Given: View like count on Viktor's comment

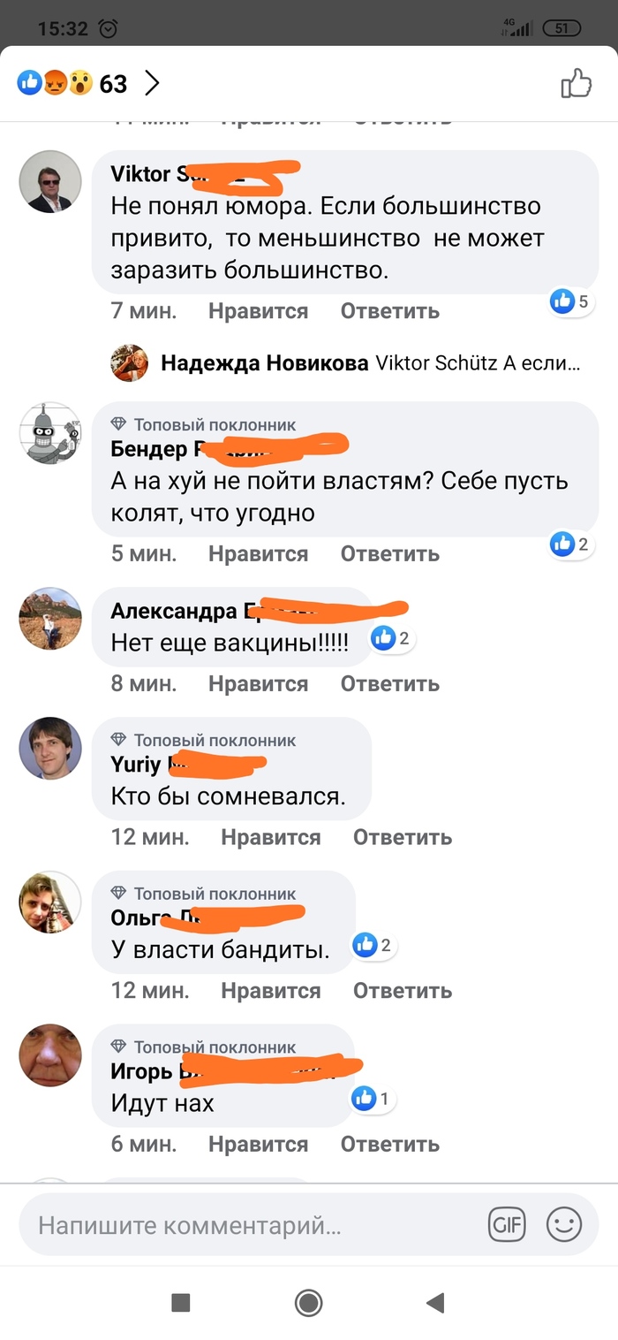Looking at the screenshot, I should [x=571, y=301].
